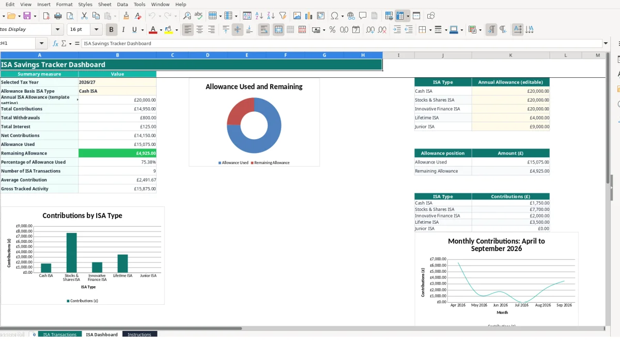Select the green £4,925.00 Remaining Allowance cell
Screen dimensions: 620x348
coord(117,153)
